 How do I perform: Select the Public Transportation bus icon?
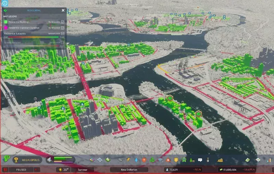click(184, 160)
